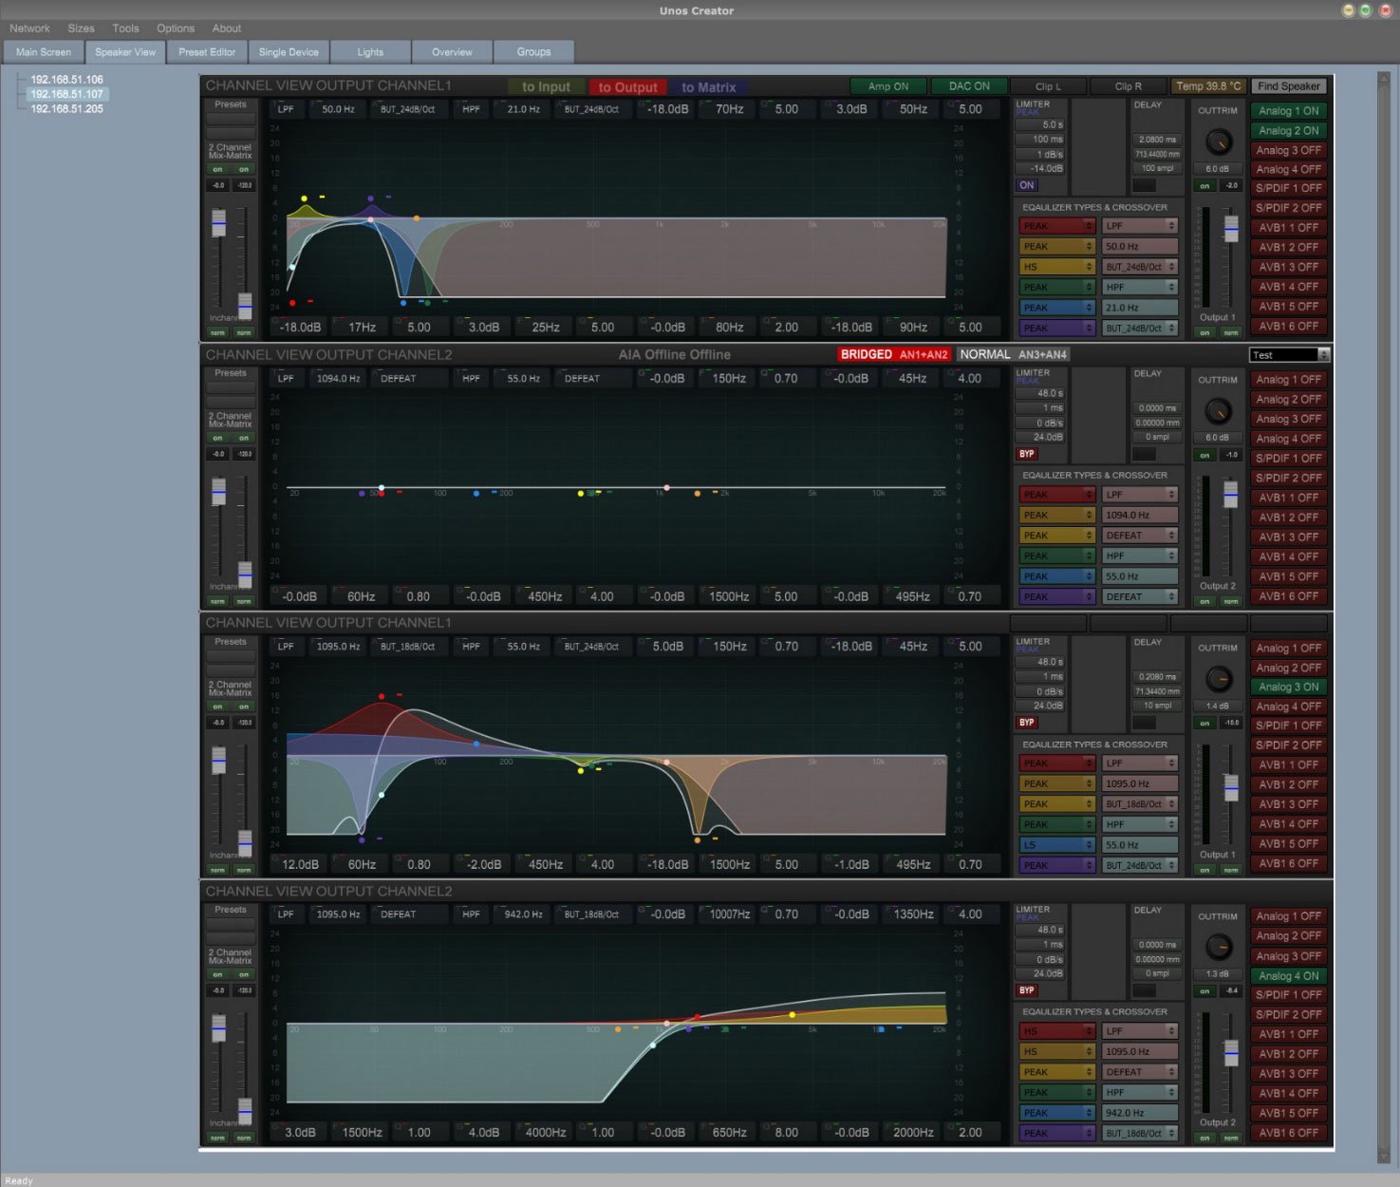This screenshot has height=1187, width=1400.
Task: Switch to the Preset Editor tab
Action: coord(207,52)
